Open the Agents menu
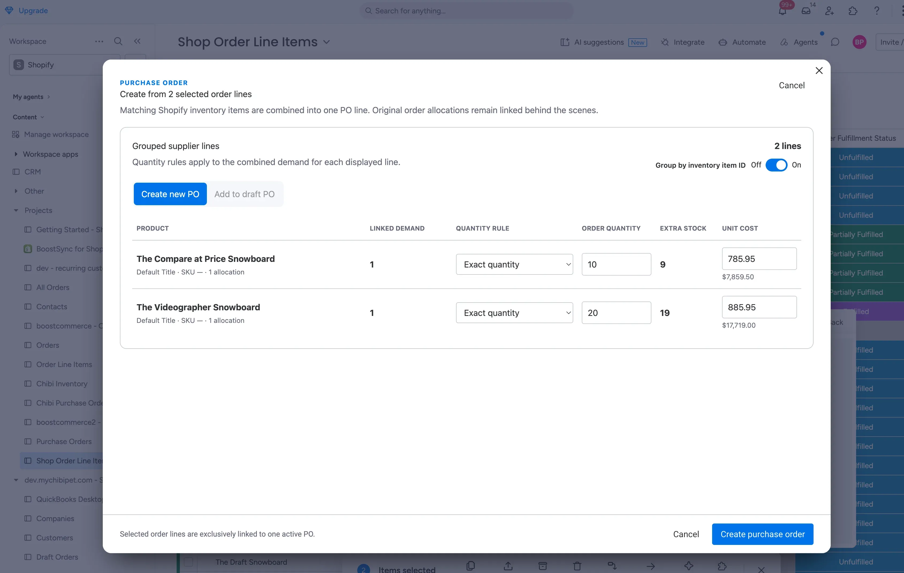Screen dimensions: 904x573 (799, 42)
